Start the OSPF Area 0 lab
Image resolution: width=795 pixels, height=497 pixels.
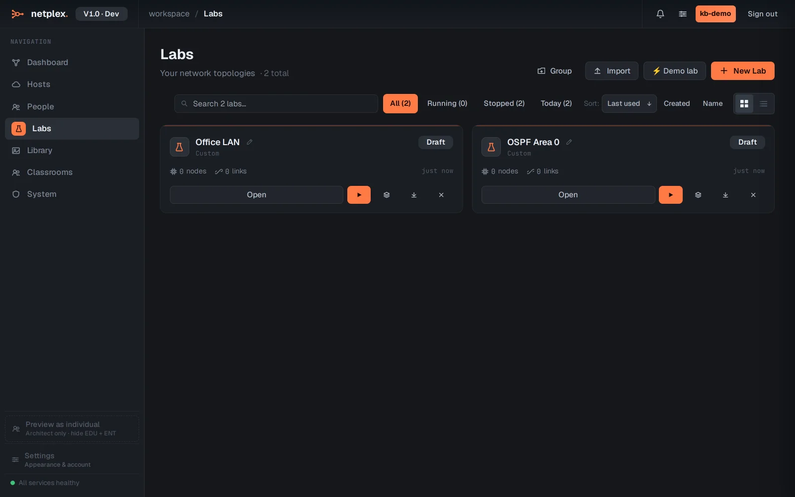point(671,195)
